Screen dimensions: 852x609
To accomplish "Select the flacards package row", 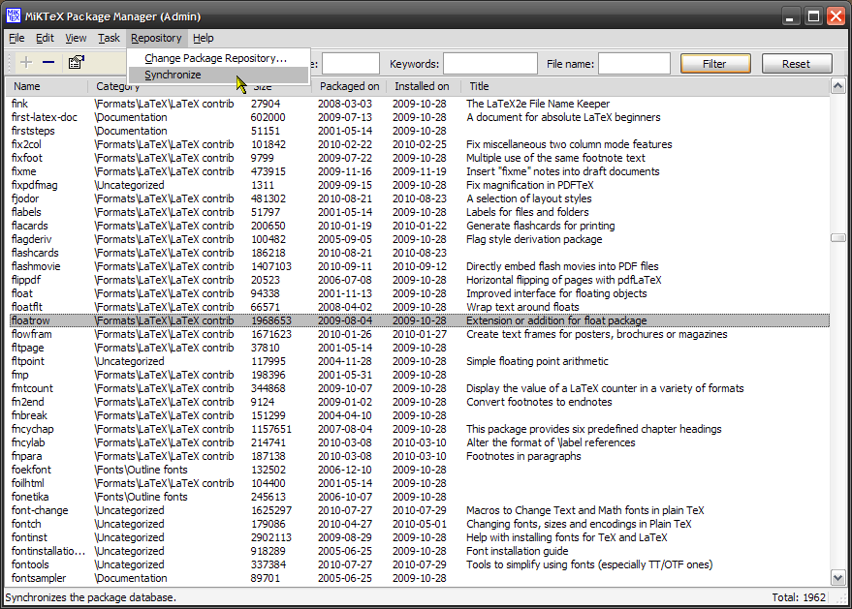I will tap(420, 226).
